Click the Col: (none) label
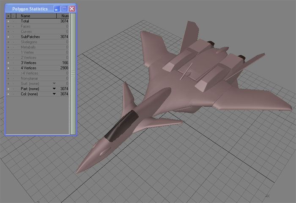This screenshot has width=296, height=203. 29,94
